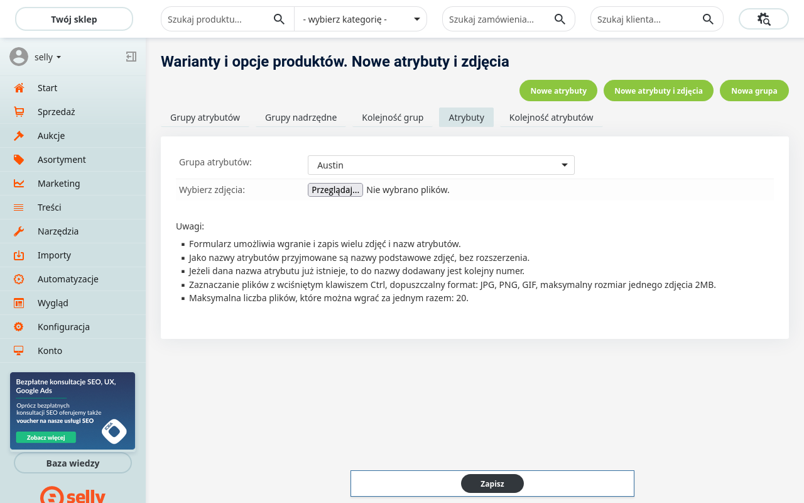
Task: Focus the Szukaj zamówienia search field
Action: click(496, 19)
